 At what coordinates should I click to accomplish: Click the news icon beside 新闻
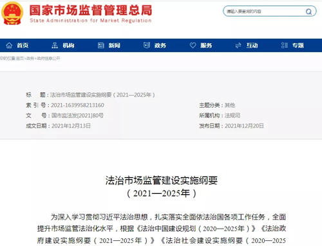click(x=101, y=45)
